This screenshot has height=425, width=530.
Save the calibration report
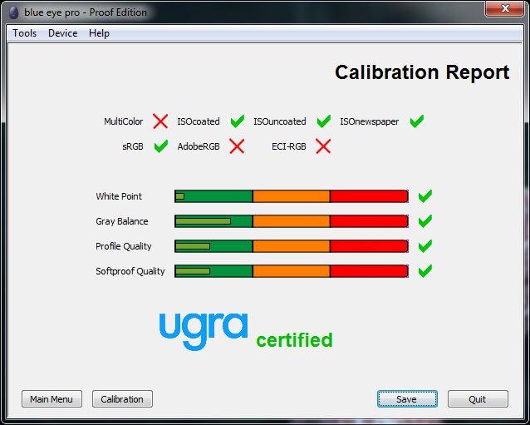point(407,399)
